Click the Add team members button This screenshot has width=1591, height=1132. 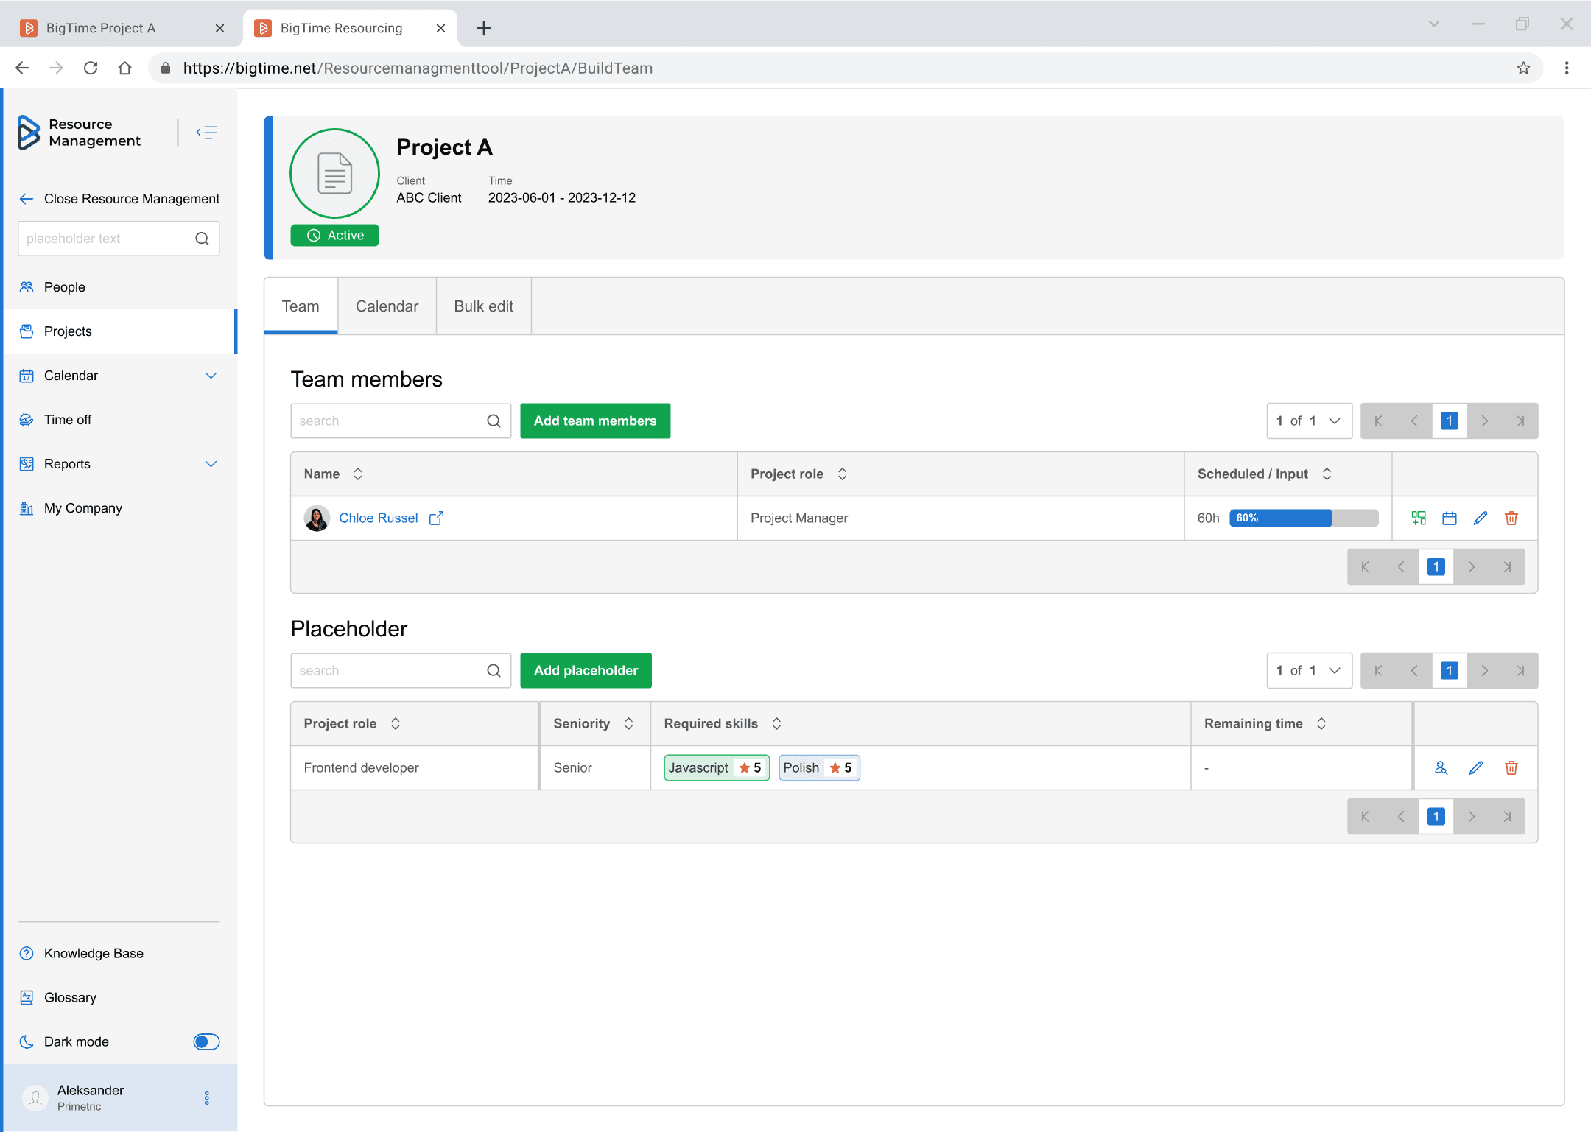click(594, 421)
